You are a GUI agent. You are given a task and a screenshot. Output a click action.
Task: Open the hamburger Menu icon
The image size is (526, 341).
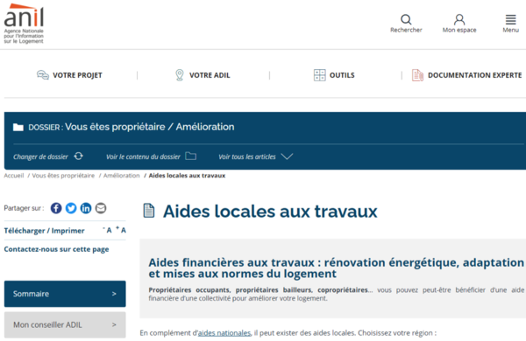(510, 19)
